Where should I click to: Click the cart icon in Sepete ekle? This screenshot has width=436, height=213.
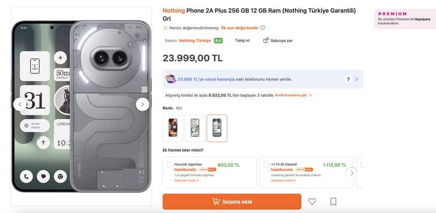pyautogui.click(x=216, y=202)
